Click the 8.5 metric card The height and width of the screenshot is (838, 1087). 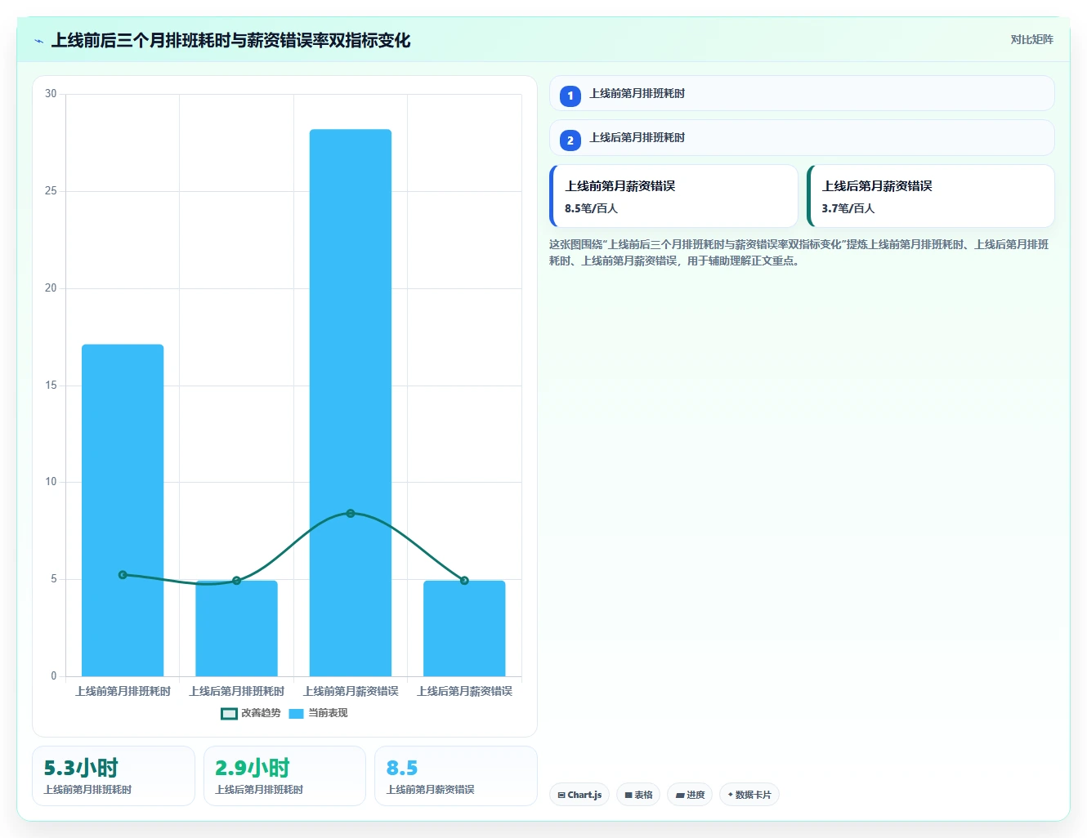456,776
